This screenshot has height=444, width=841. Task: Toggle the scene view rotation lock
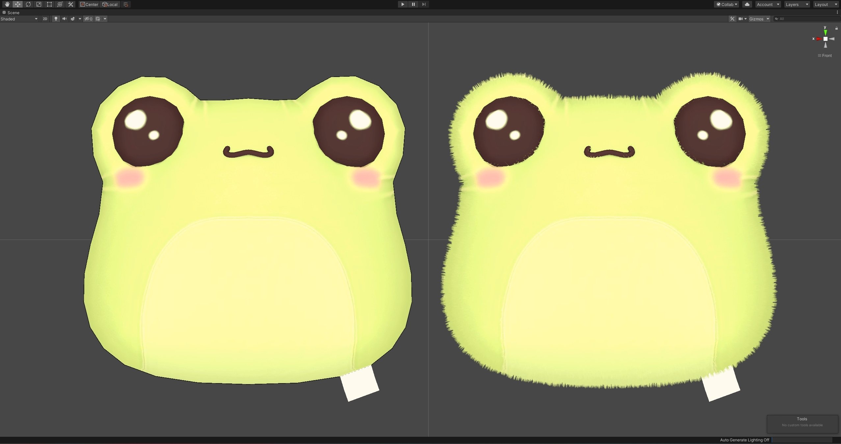coord(836,28)
